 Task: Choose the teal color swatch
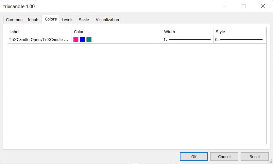point(89,39)
